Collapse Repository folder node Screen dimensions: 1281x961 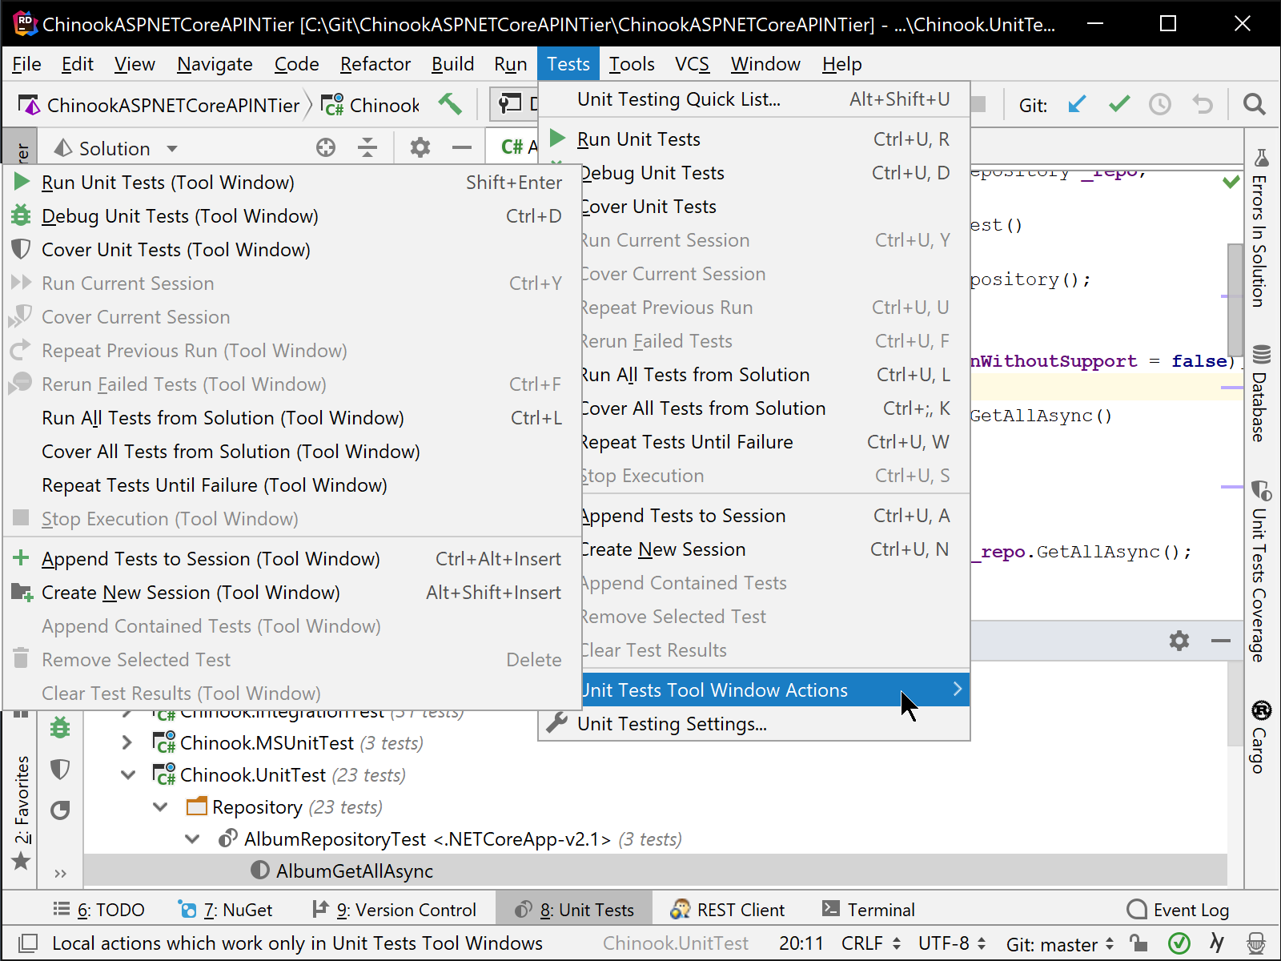pos(160,806)
